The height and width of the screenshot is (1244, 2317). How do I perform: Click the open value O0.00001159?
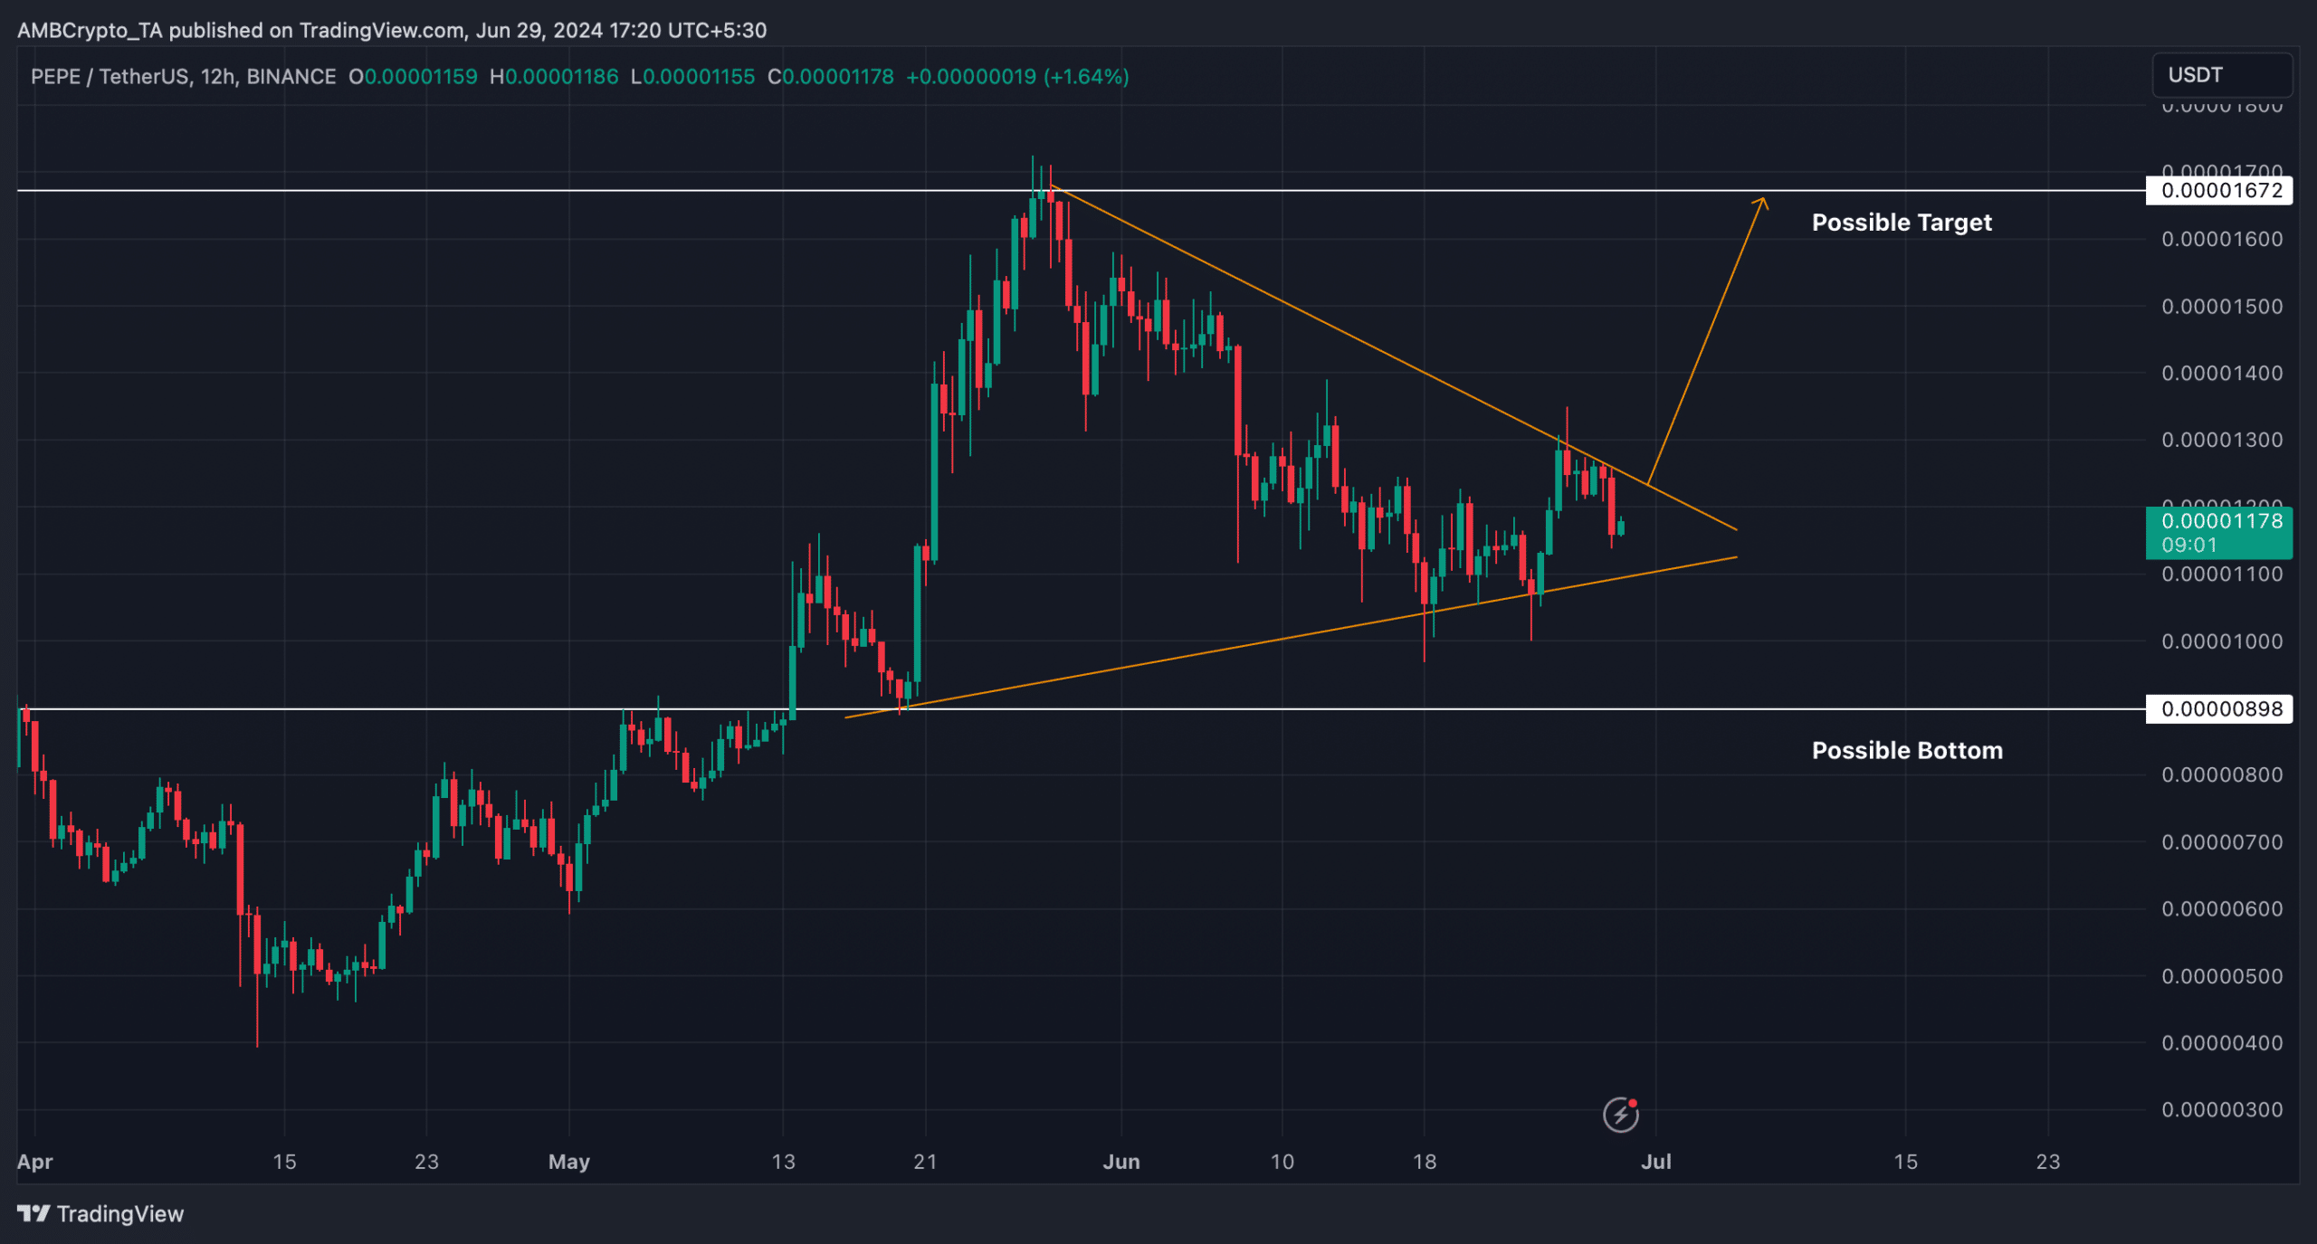click(413, 77)
